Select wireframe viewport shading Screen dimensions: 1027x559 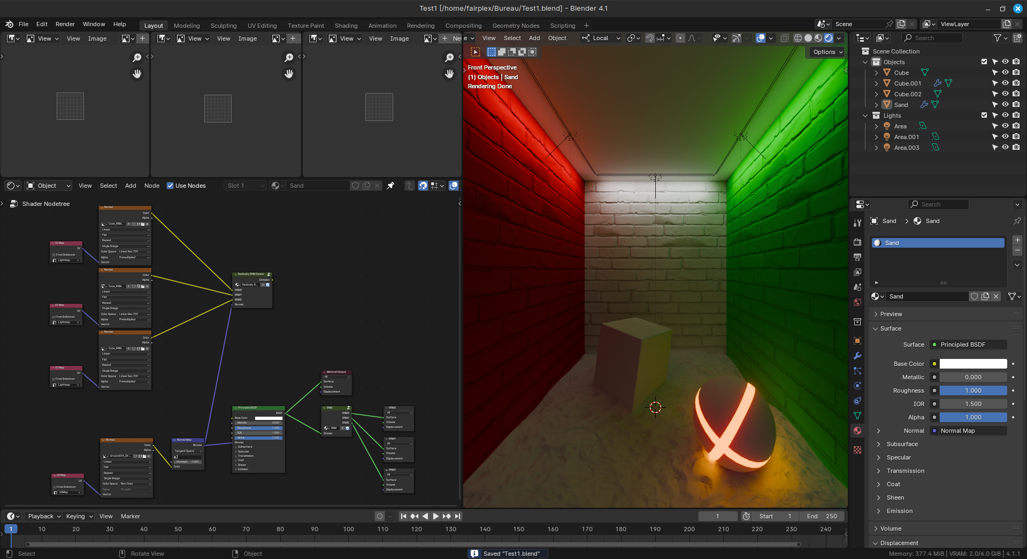coord(798,38)
